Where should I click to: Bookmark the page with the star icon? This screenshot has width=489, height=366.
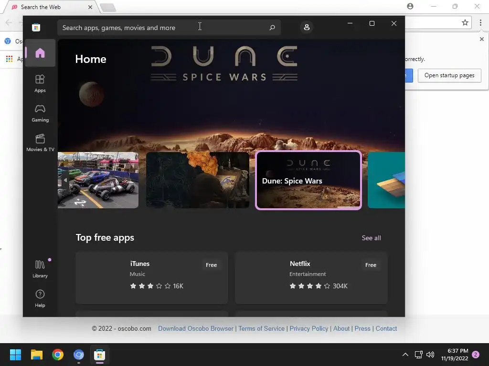pos(465,22)
